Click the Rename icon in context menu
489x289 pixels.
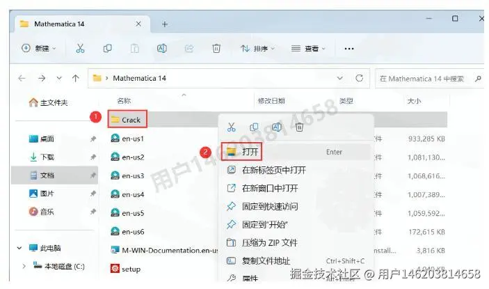click(277, 127)
